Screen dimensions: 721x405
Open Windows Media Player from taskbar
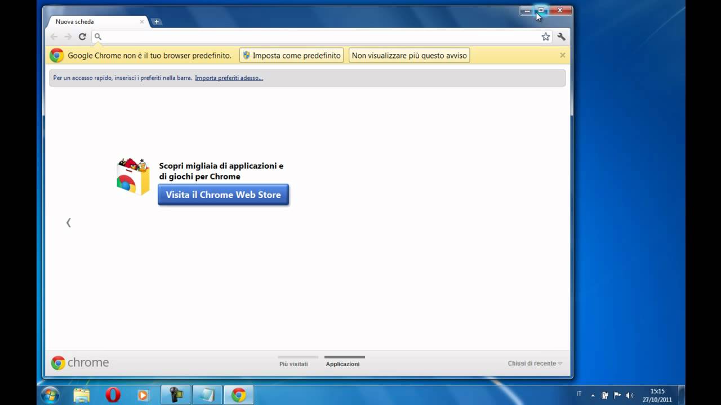(x=144, y=395)
